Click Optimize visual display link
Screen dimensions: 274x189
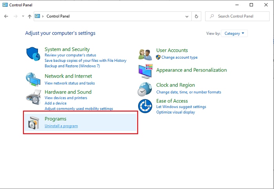tap(176, 112)
